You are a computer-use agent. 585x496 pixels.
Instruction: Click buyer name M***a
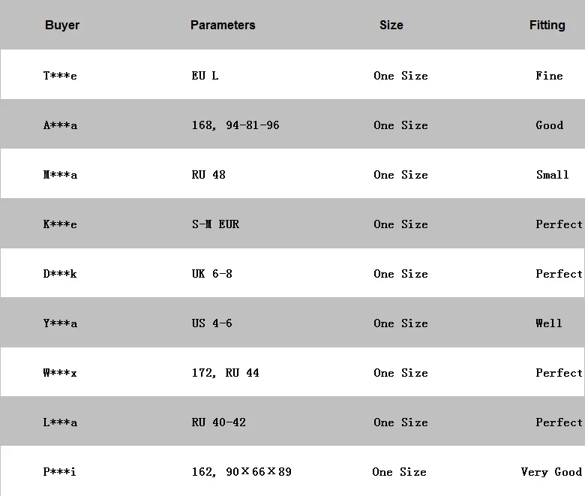(x=60, y=175)
